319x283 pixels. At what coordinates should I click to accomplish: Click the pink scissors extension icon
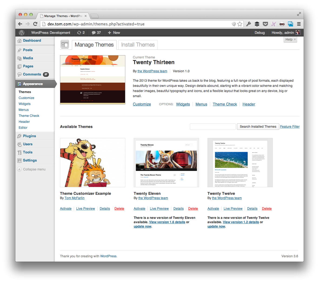tap(274, 24)
